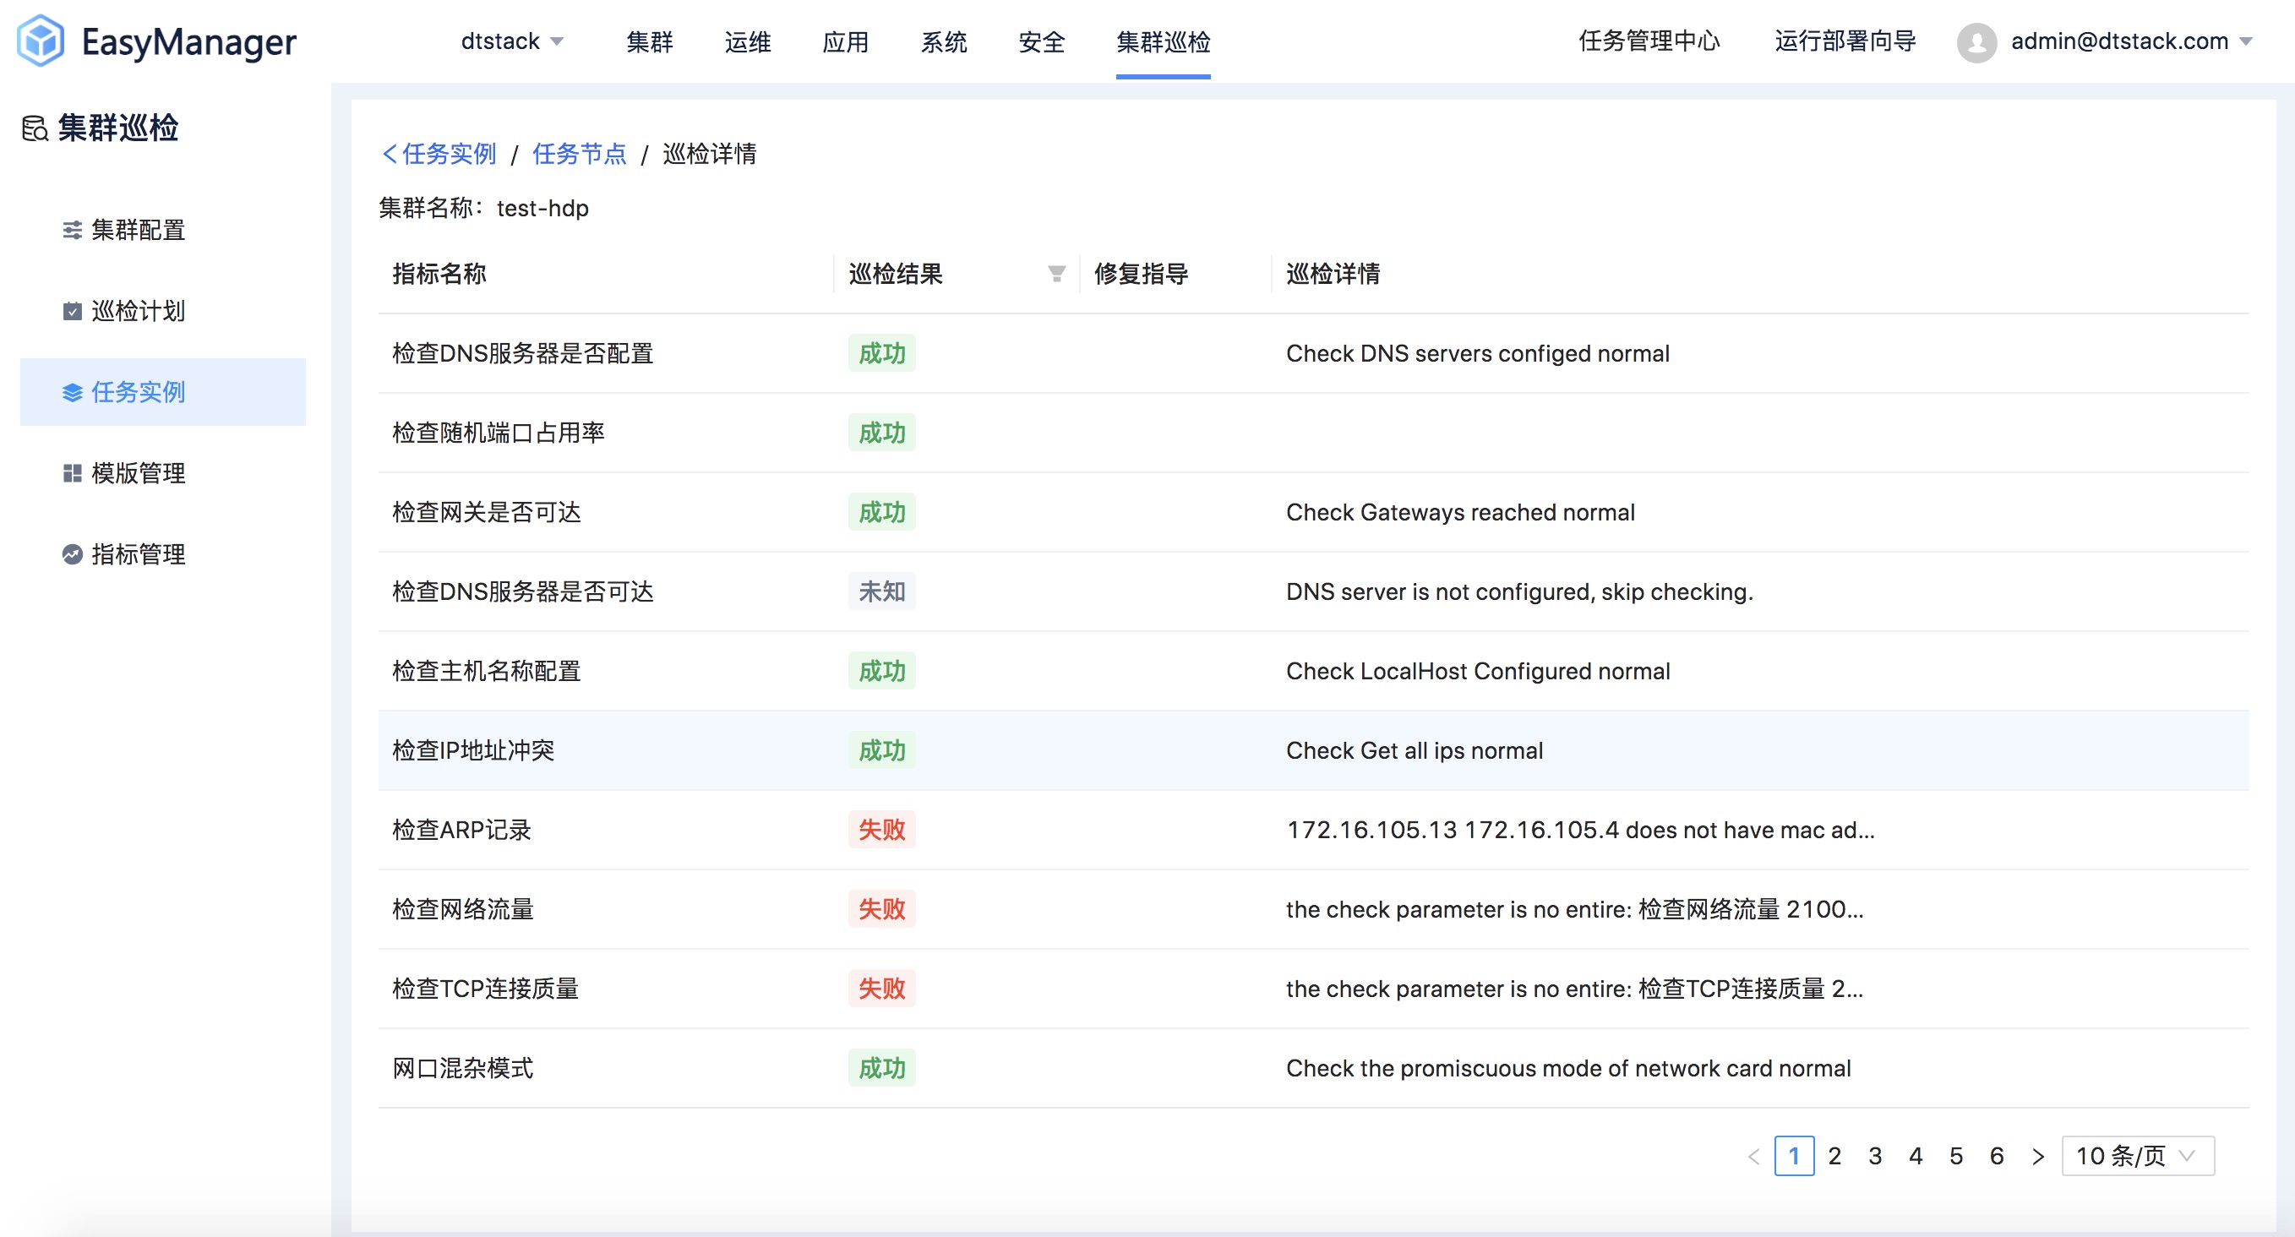
Task: Open the 10 条/页 page size selector
Action: coord(2138,1157)
